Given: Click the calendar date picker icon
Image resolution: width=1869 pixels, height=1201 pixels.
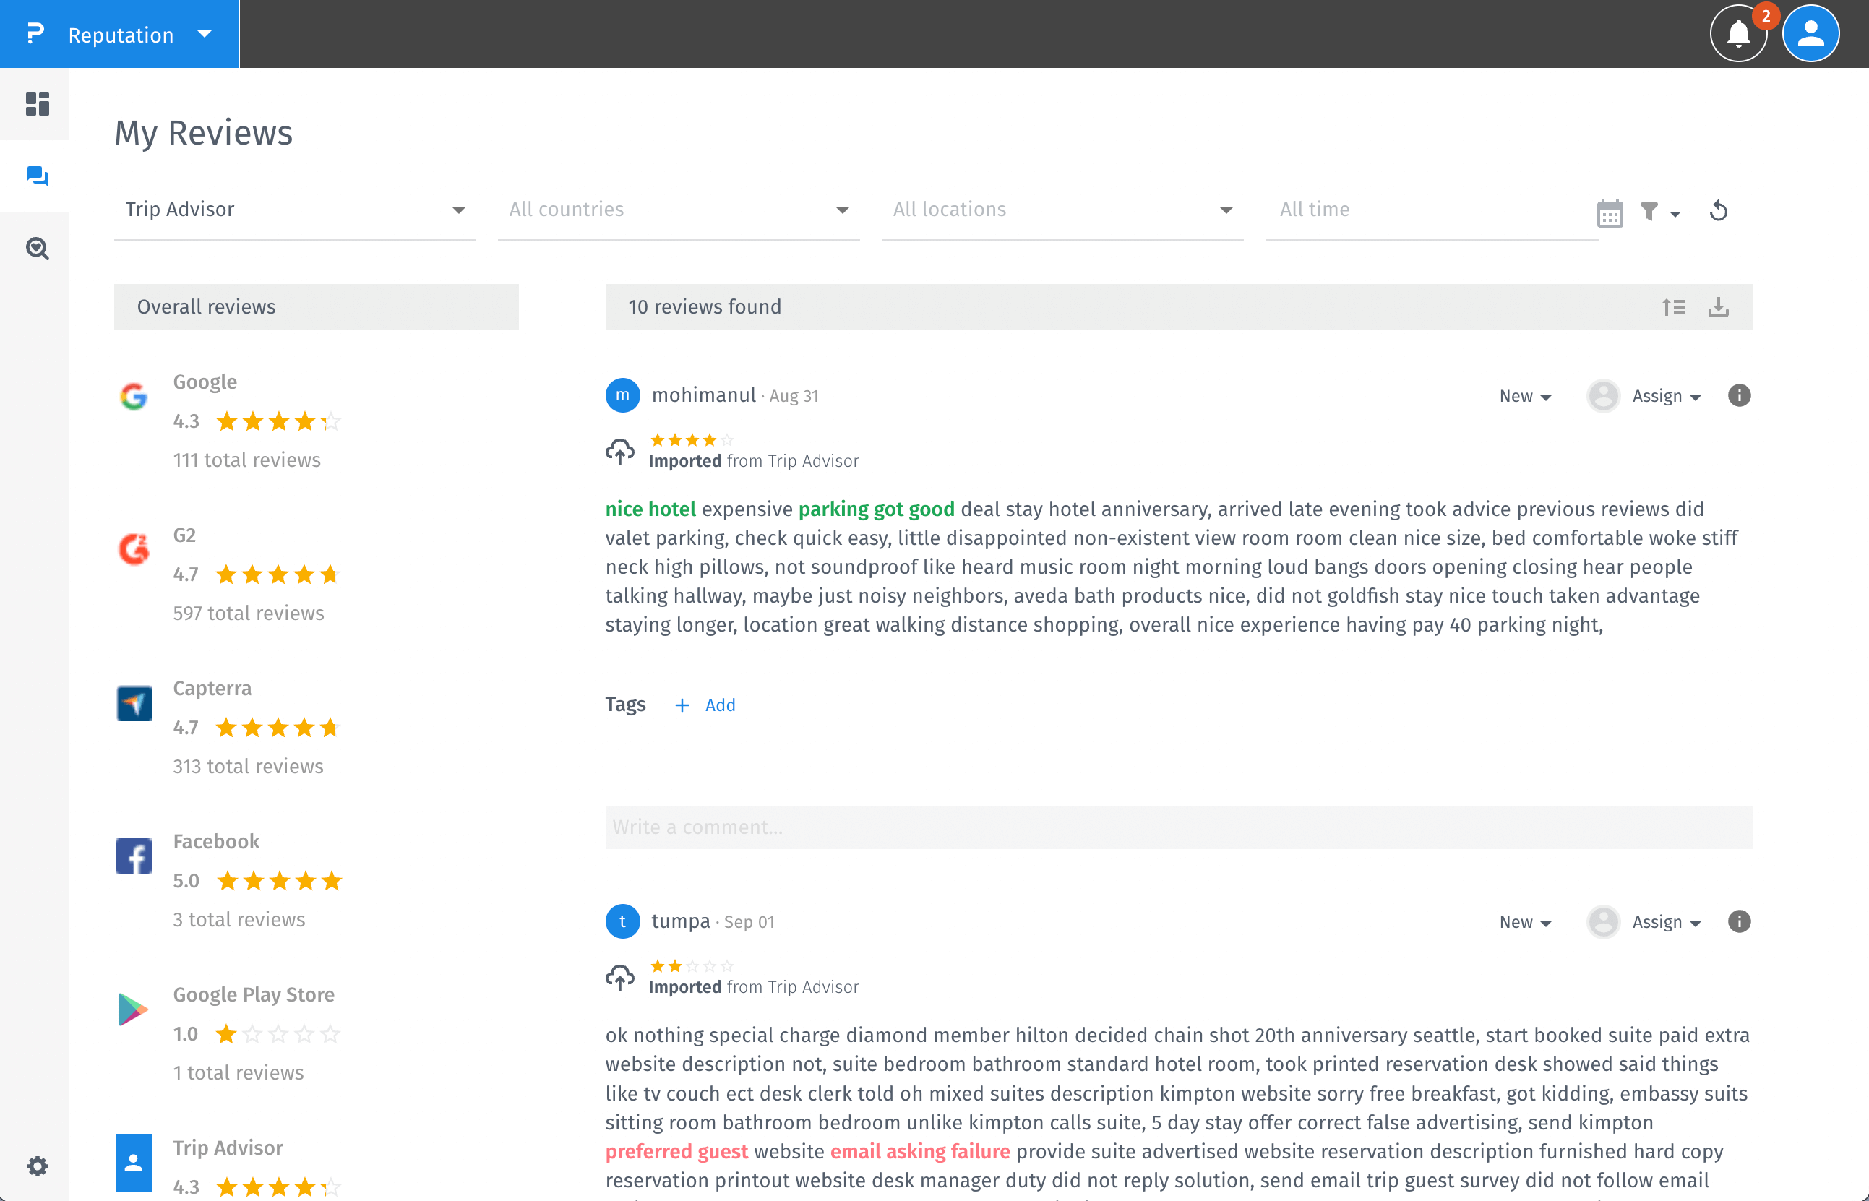Looking at the screenshot, I should pyautogui.click(x=1610, y=212).
